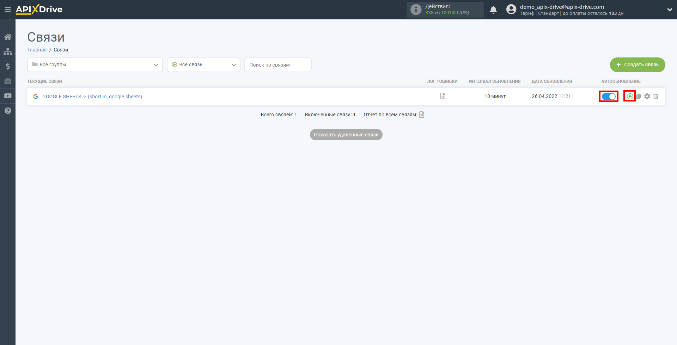Open report for all connections

(422, 115)
